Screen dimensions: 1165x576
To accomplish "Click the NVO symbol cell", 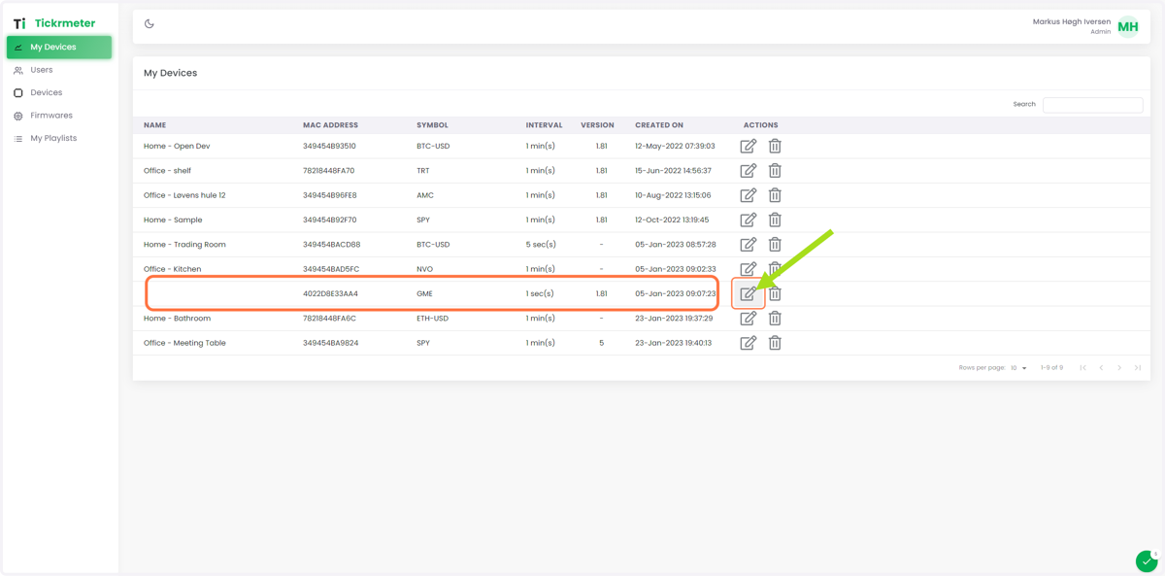I will point(425,269).
